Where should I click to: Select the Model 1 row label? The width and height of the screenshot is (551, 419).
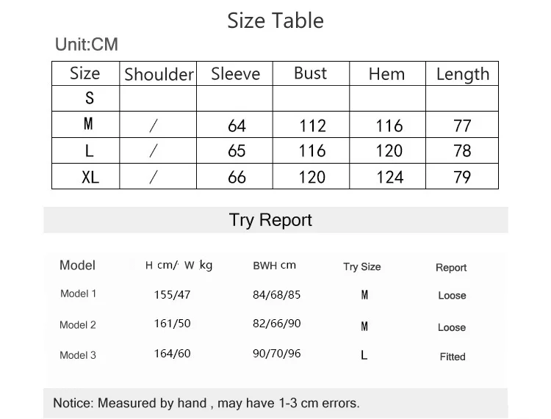(78, 294)
